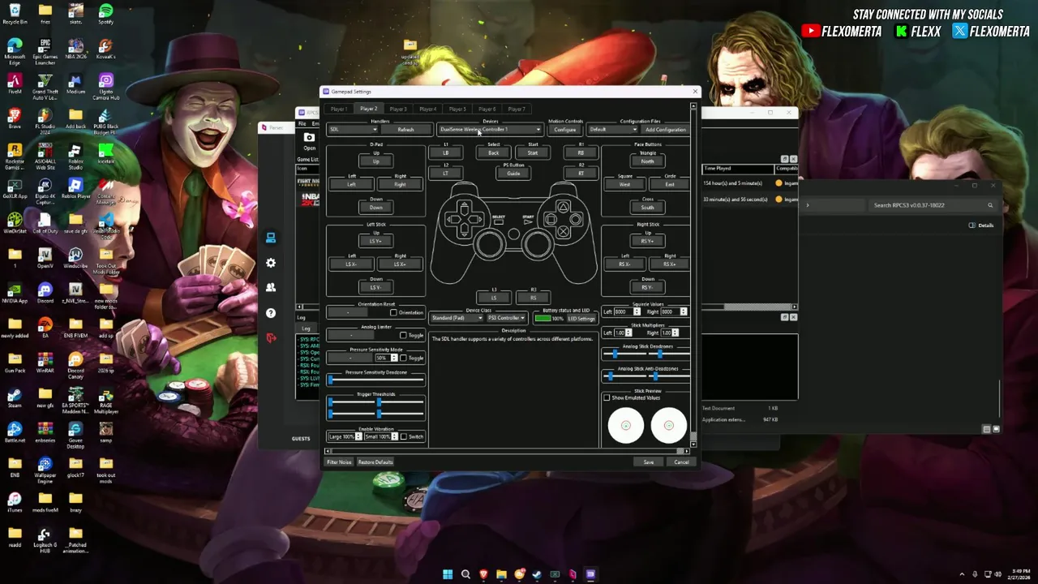Tick Pressure Sensitivity Mode Toggle checkbox
Viewport: 1038px width, 584px height.
click(x=403, y=358)
